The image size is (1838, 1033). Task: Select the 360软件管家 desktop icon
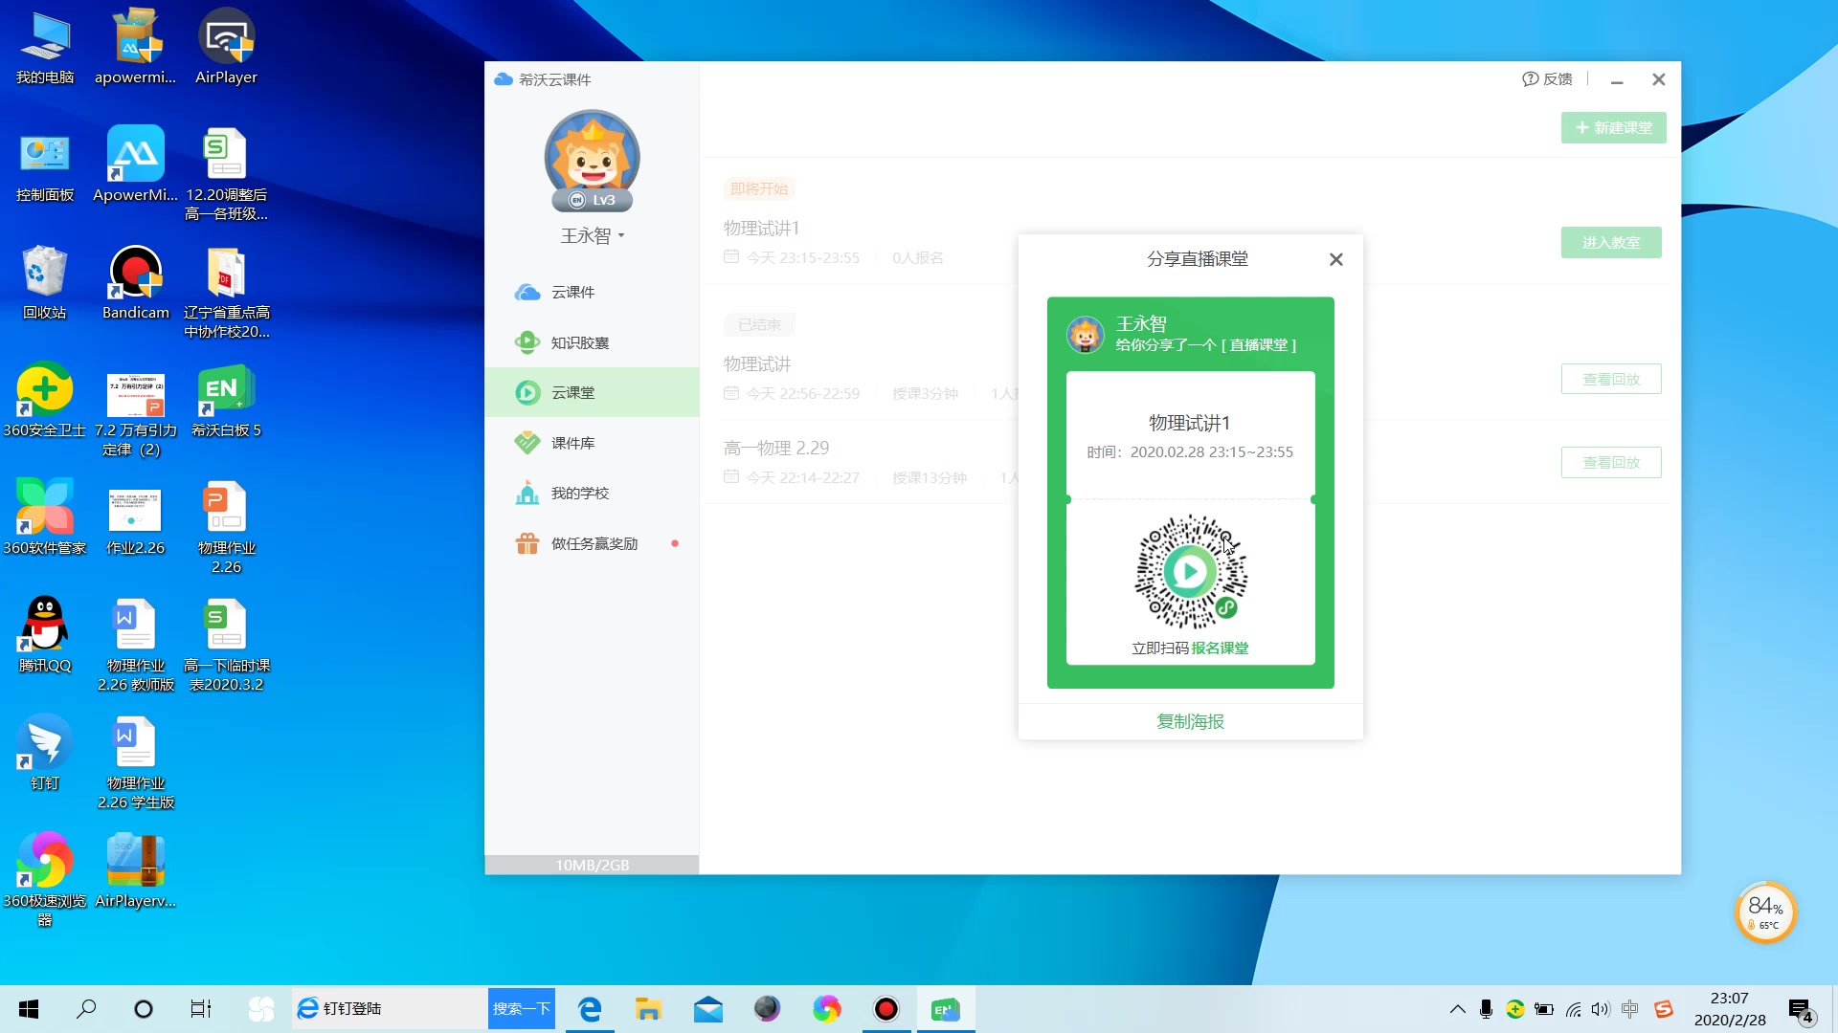45,518
